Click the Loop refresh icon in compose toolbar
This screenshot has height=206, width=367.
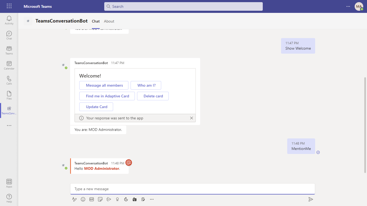[x=126, y=199]
